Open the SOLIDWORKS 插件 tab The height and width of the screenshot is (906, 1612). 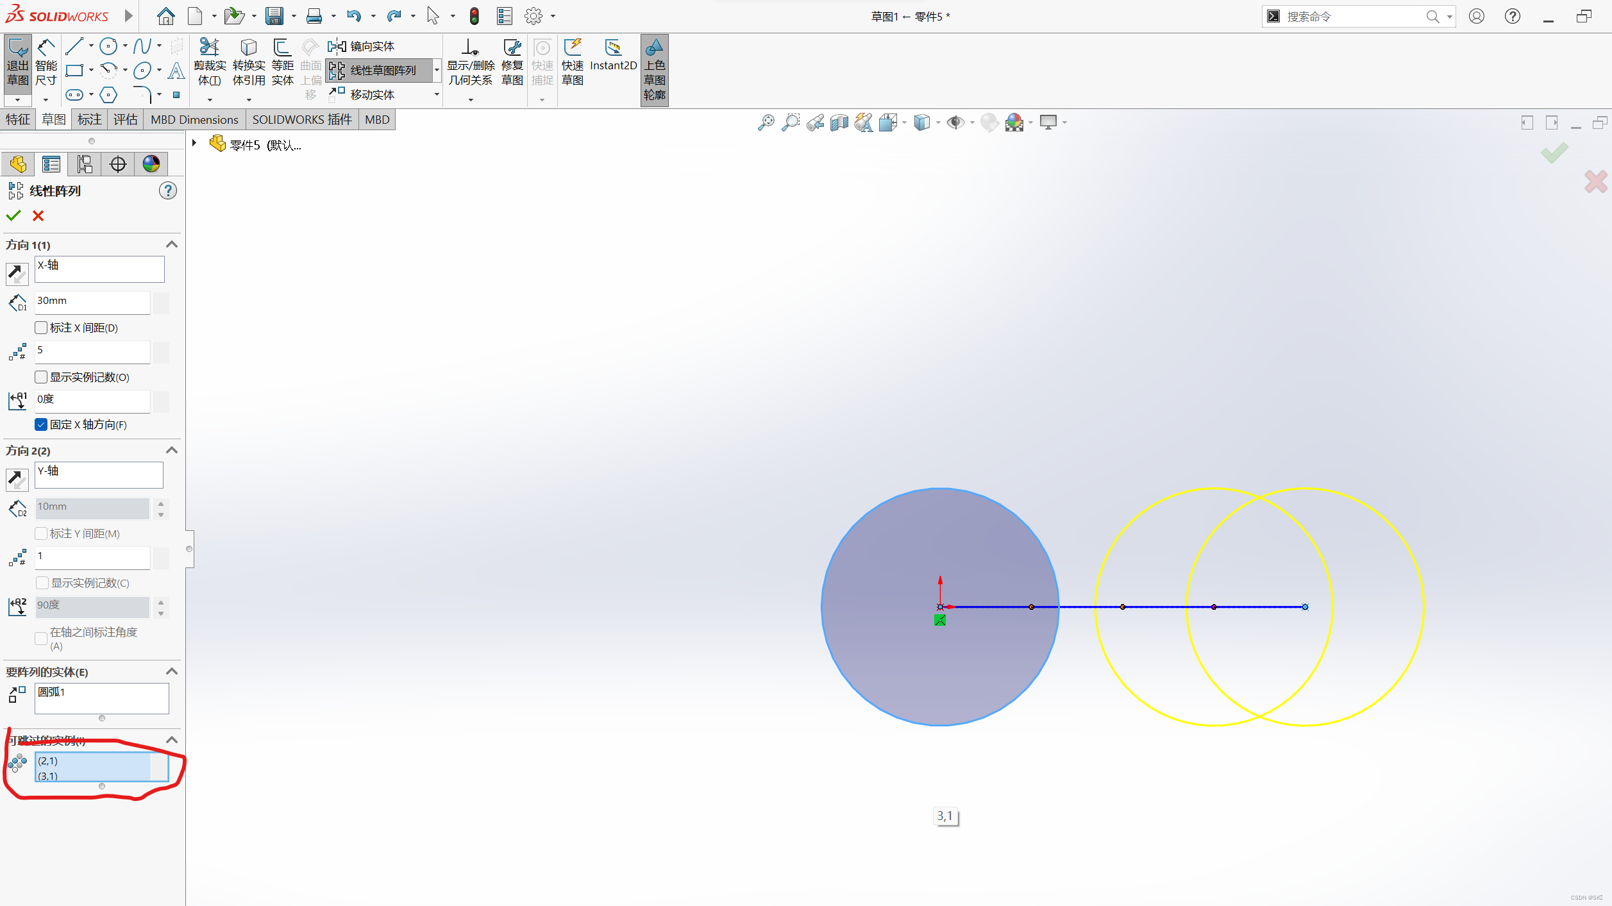tap(301, 119)
